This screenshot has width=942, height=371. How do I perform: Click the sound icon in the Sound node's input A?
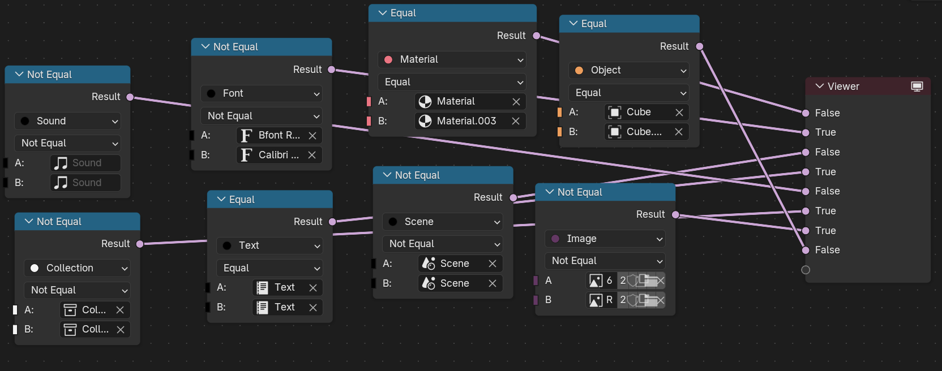point(61,163)
